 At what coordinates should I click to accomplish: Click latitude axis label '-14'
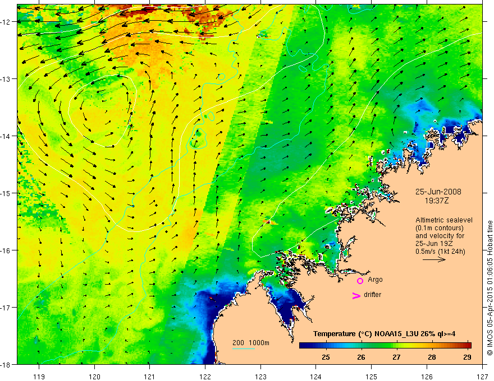[x=6, y=136]
